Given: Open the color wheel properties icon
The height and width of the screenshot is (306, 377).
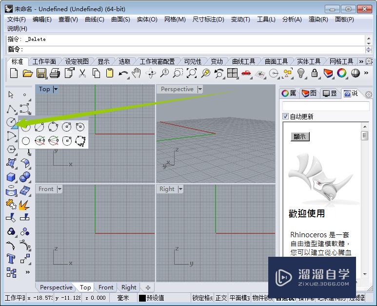Looking at the screenshot, I should pyautogui.click(x=342, y=73).
